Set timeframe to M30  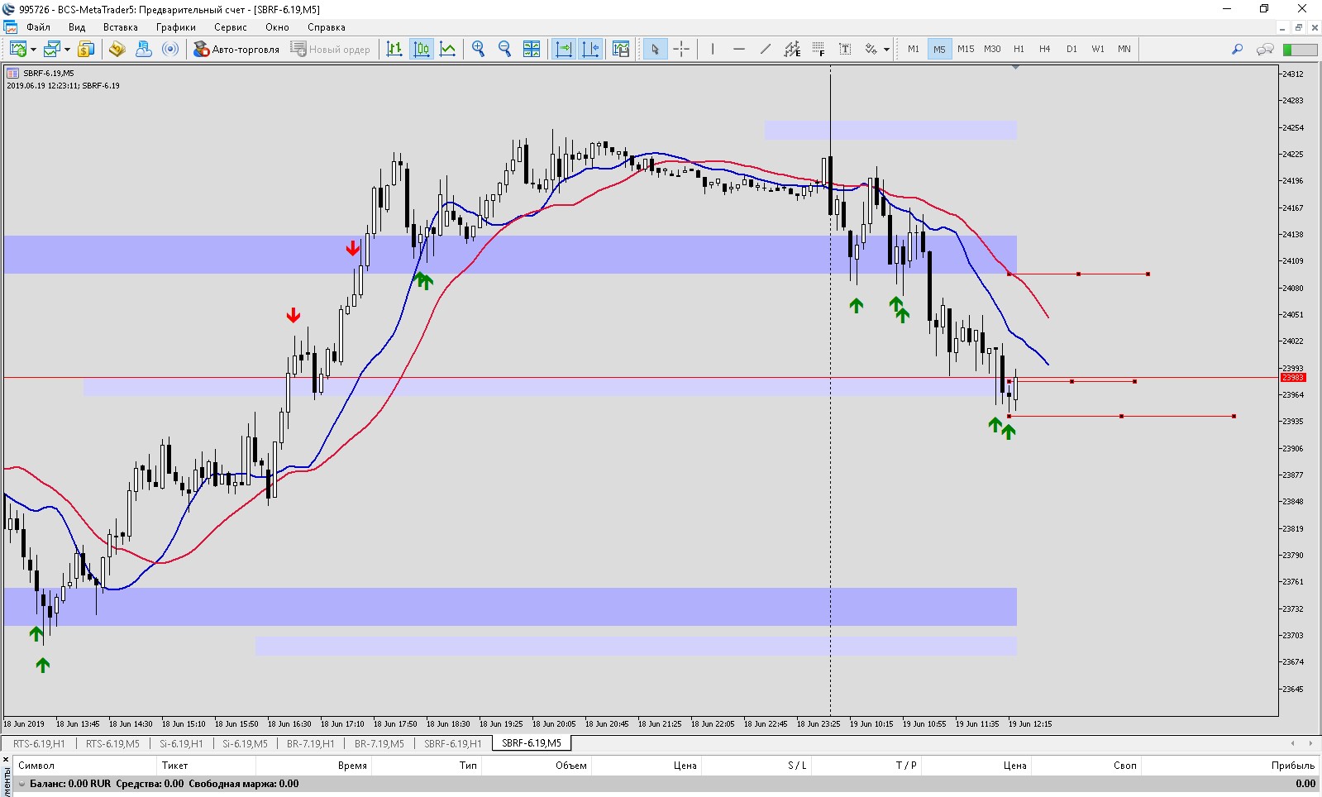[x=992, y=50]
